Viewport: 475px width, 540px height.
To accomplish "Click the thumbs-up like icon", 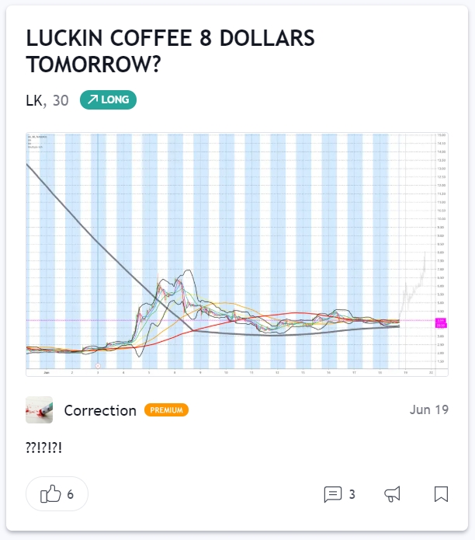I will 50,494.
